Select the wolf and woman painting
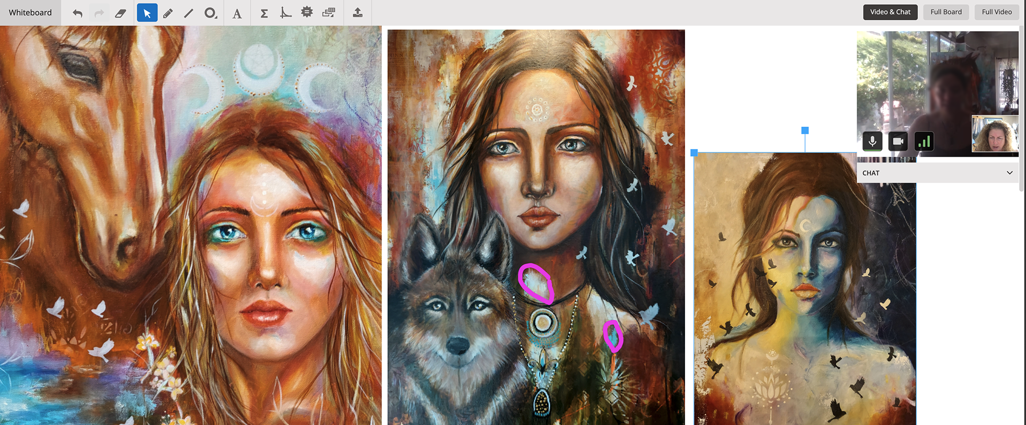 click(x=536, y=227)
